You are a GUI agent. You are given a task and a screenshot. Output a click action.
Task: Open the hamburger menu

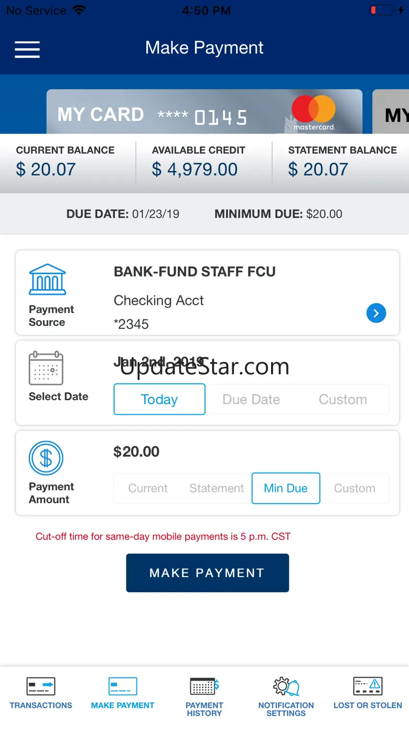27,49
